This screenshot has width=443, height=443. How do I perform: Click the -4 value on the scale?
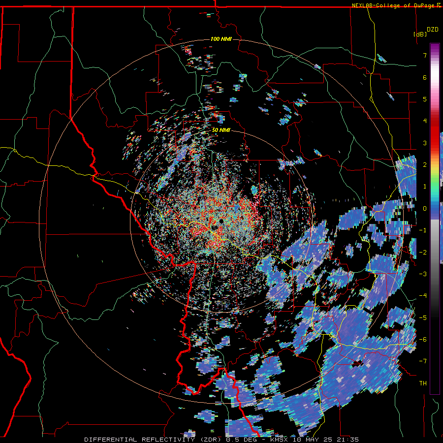click(423, 296)
